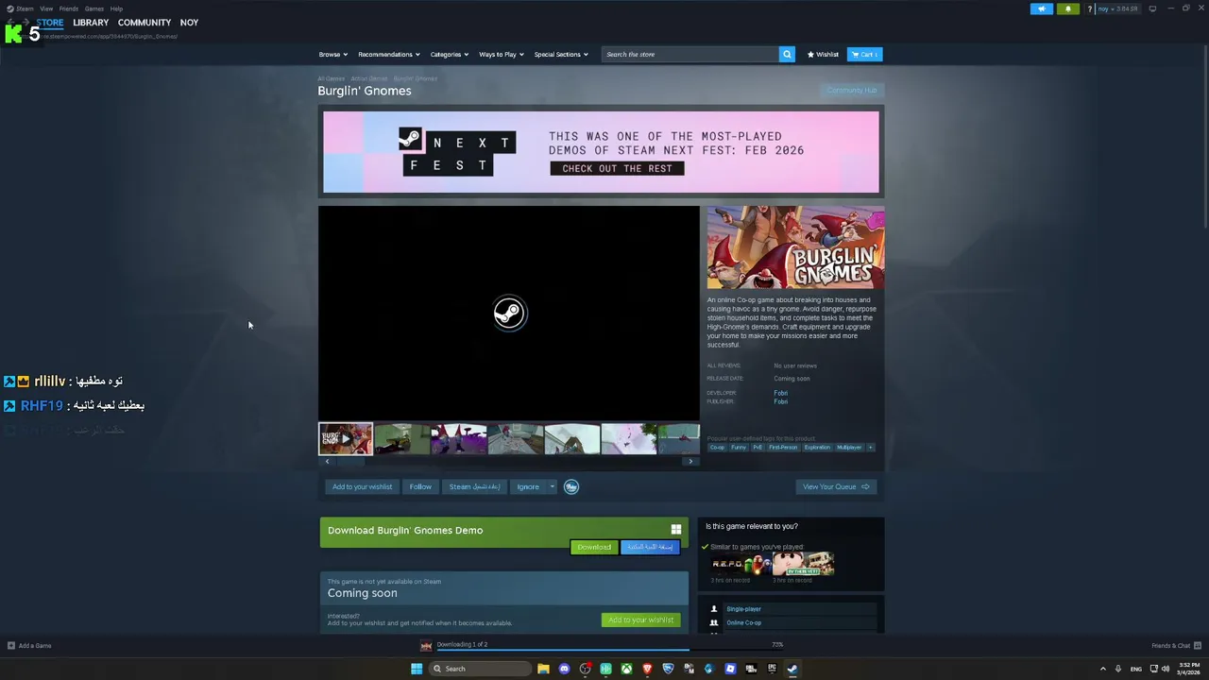Click the Search the store field

coord(690,54)
